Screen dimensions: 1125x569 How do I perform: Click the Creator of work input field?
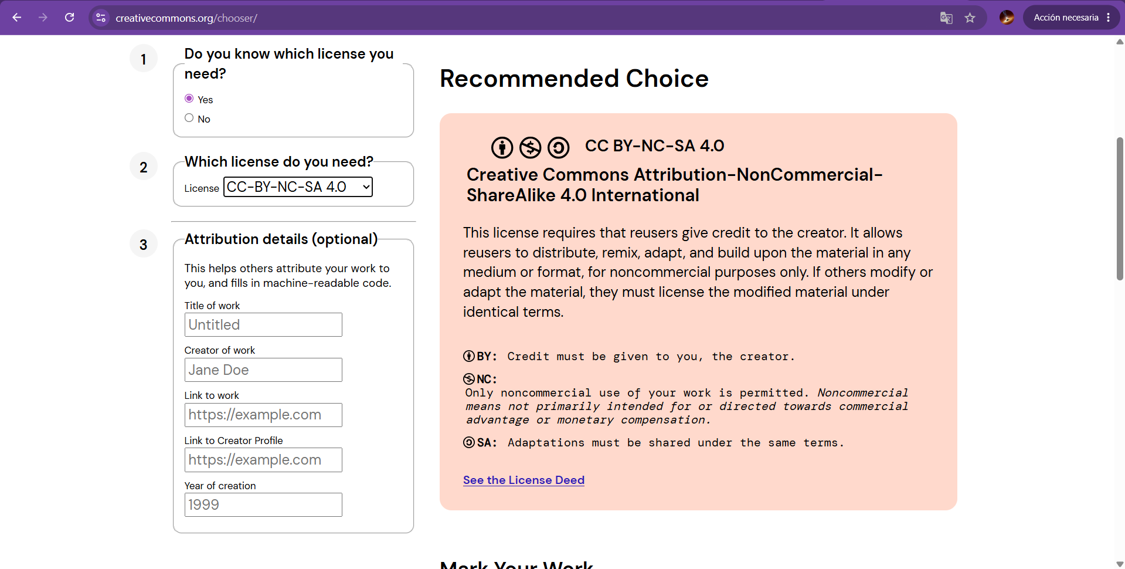click(x=263, y=370)
